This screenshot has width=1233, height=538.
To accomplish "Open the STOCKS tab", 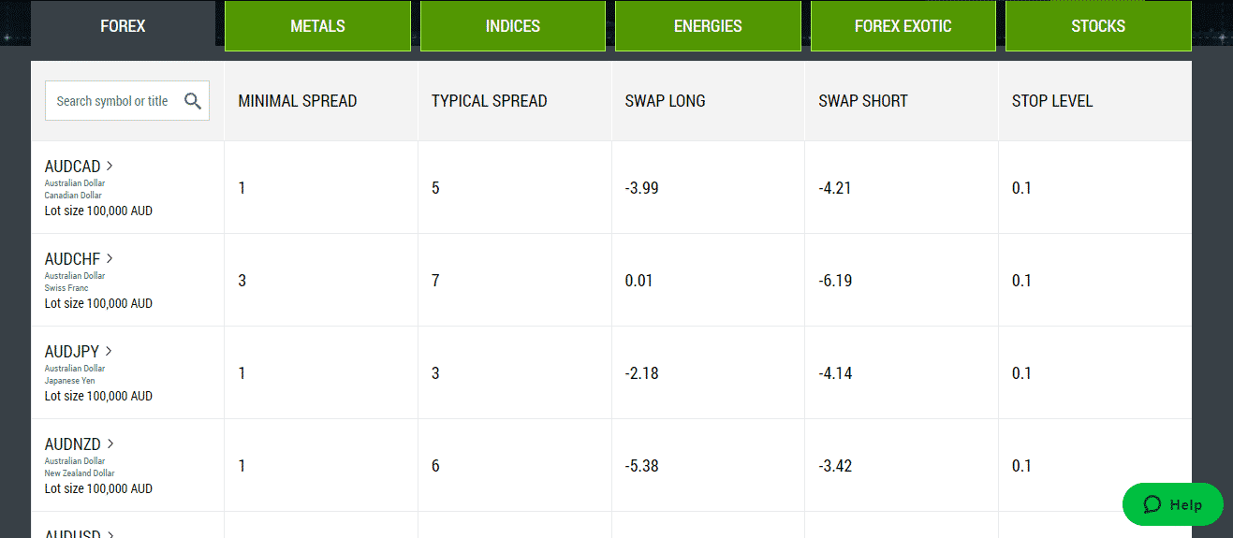I will click(1098, 26).
